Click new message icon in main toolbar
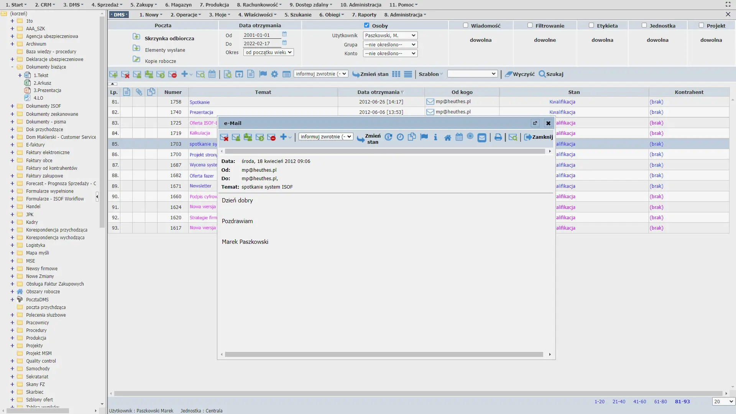This screenshot has width=736, height=414. [113, 74]
